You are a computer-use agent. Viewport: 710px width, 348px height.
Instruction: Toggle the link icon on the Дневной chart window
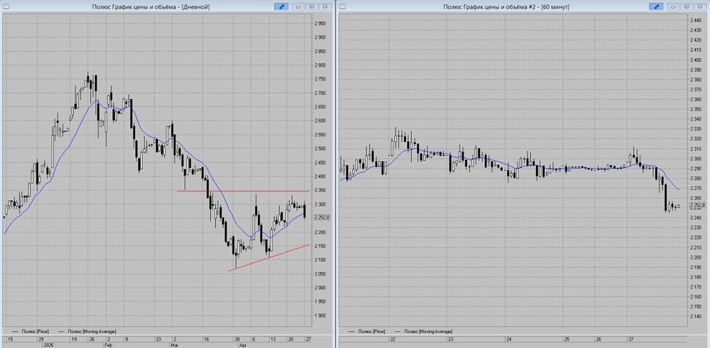click(281, 7)
